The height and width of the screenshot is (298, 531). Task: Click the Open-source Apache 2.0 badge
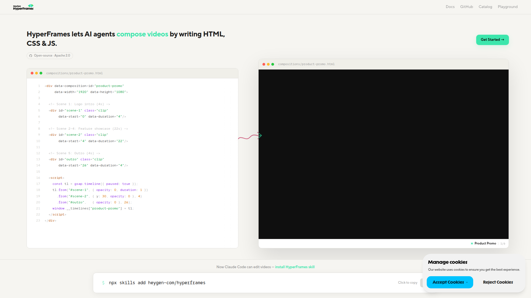tap(50, 56)
